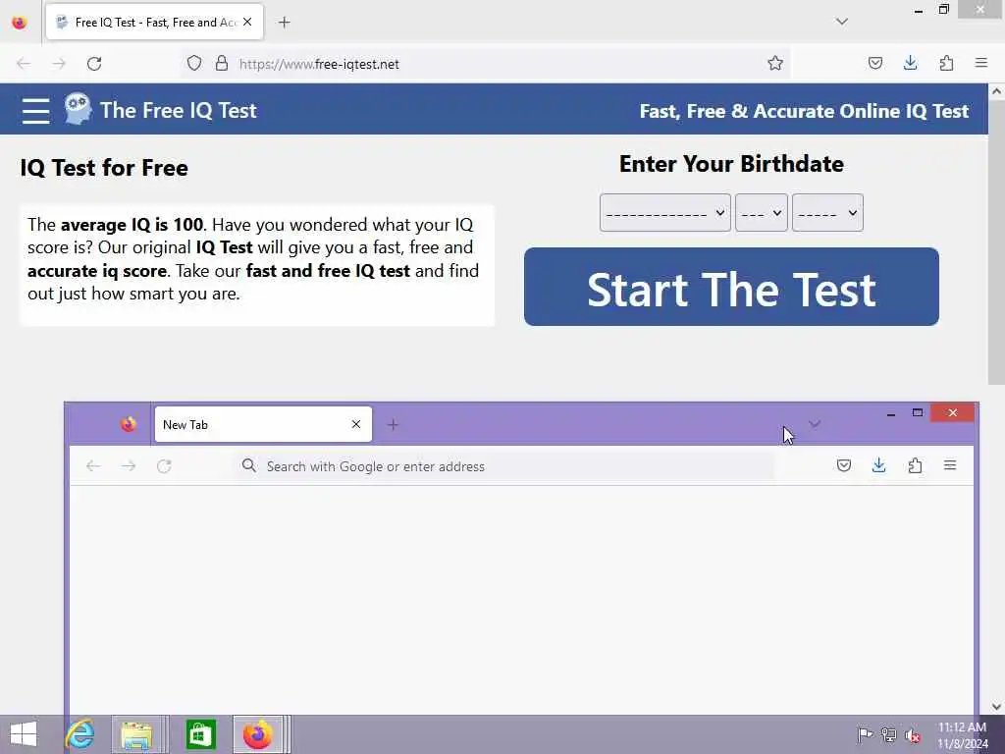Save to Pocket in the second Firefox window
Screen dimensions: 1005x754
click(x=844, y=465)
